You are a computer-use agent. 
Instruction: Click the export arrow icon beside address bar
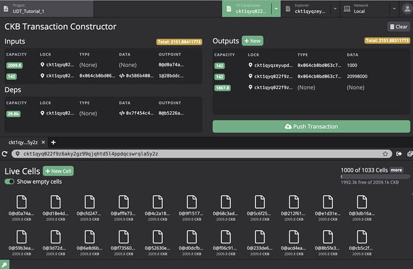[399, 154]
